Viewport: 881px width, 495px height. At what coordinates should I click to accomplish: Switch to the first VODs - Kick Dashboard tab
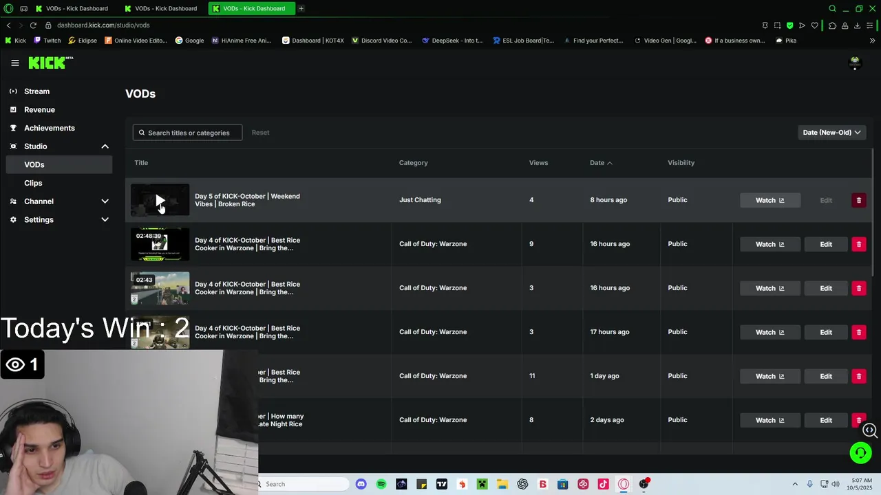click(x=72, y=8)
